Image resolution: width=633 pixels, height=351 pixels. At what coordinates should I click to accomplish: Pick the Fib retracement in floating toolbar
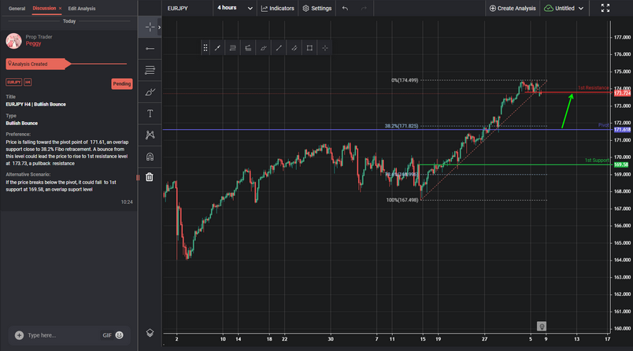tap(232, 48)
